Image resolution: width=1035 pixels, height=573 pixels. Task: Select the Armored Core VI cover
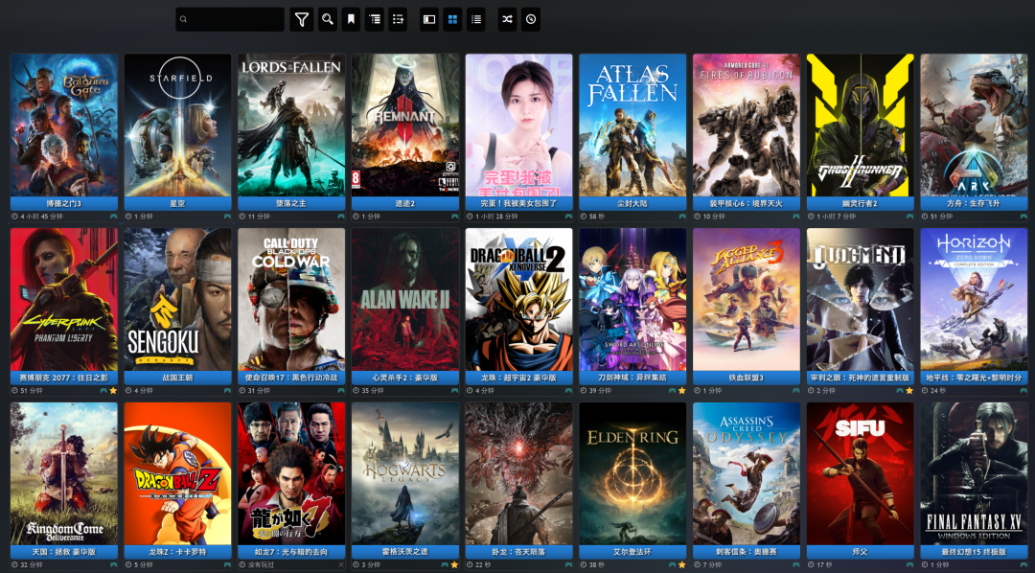pos(747,126)
